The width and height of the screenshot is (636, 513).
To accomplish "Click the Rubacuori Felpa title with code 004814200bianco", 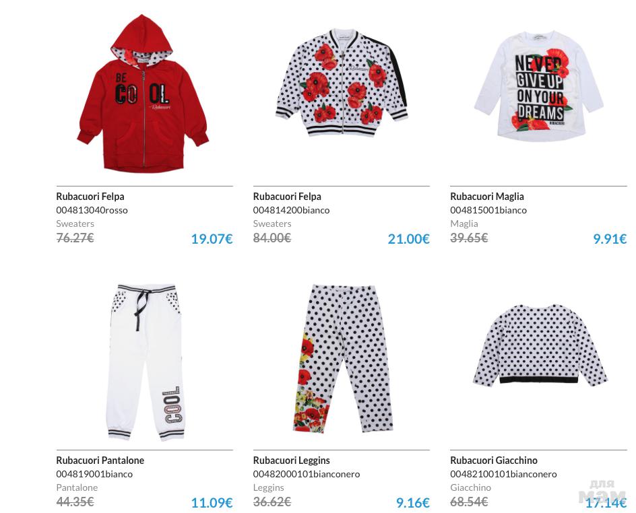I will [287, 197].
